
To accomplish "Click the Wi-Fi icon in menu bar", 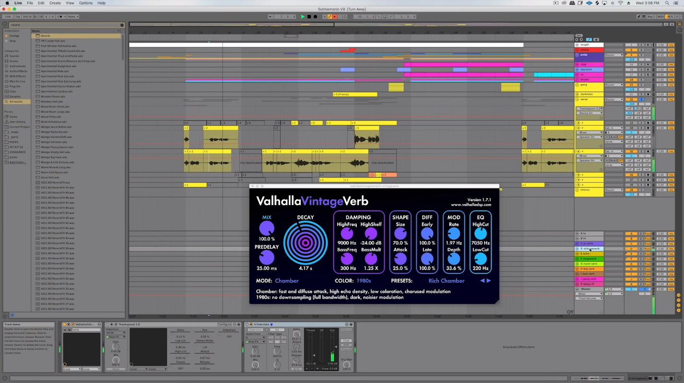I will pos(620,3).
